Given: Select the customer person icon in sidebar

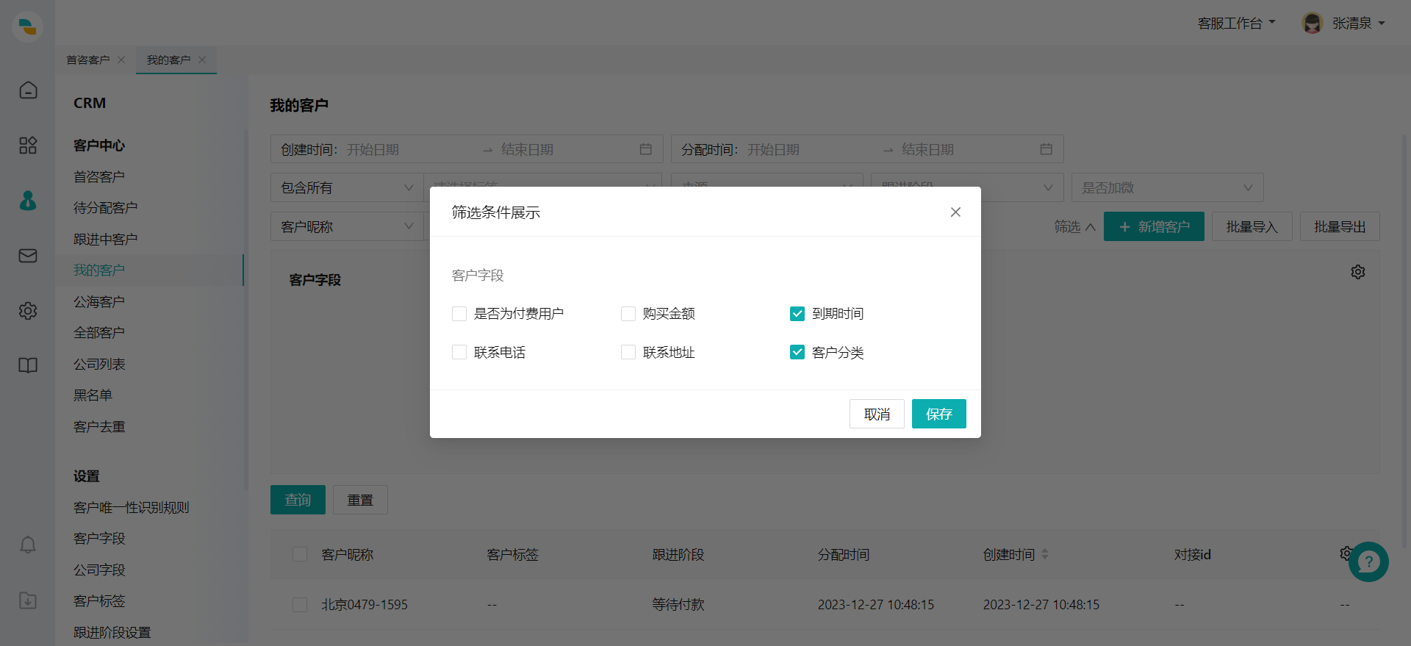Looking at the screenshot, I should [28, 201].
